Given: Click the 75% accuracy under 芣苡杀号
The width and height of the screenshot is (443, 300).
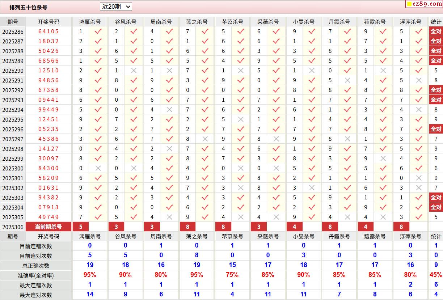Looking at the screenshot, I should 232,275.
